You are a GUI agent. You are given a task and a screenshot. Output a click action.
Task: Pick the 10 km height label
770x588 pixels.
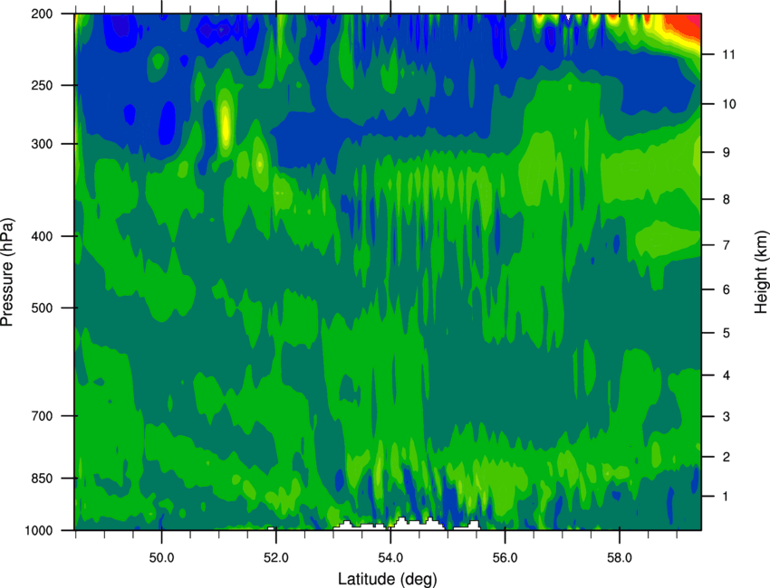pos(728,104)
